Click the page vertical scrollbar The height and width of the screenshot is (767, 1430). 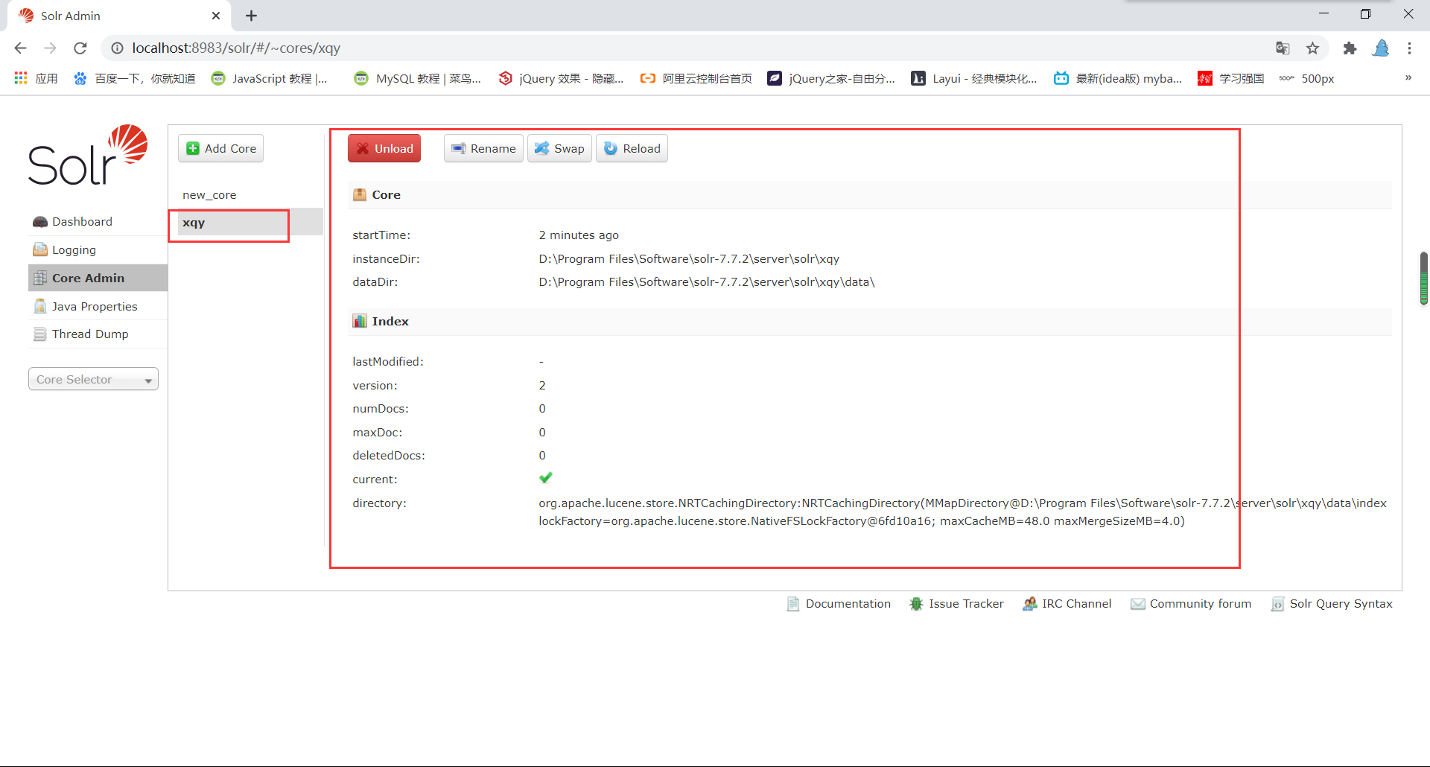point(1423,279)
